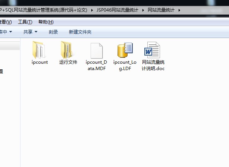Expand arrow after 网站流量统计 breadcrumb

coord(179,10)
